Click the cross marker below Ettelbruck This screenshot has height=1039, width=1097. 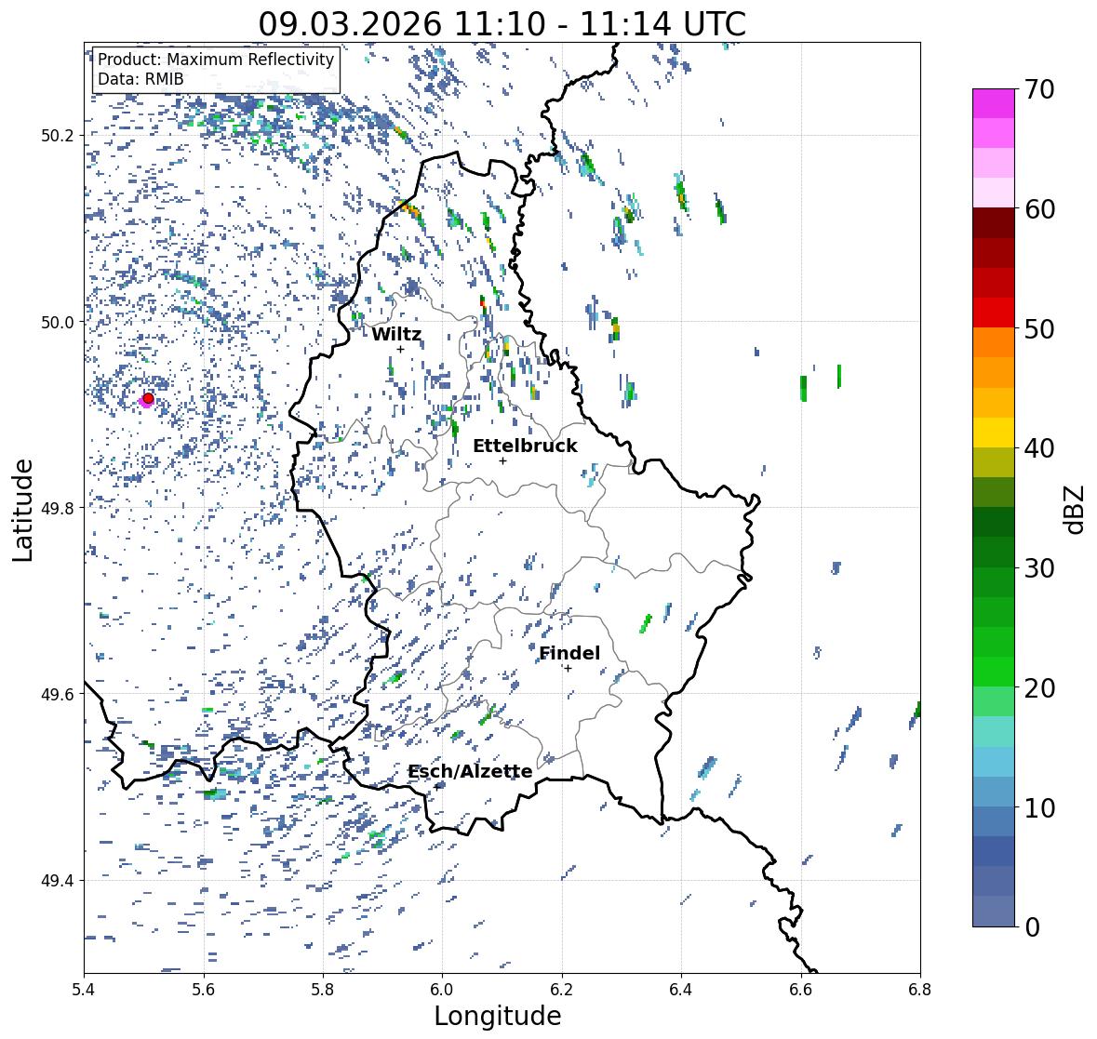pos(502,460)
